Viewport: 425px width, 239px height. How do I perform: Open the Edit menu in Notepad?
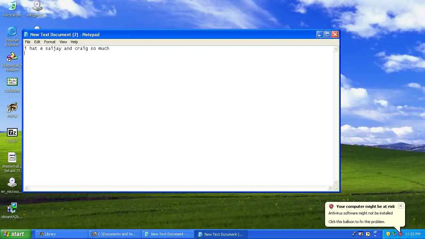(37, 42)
